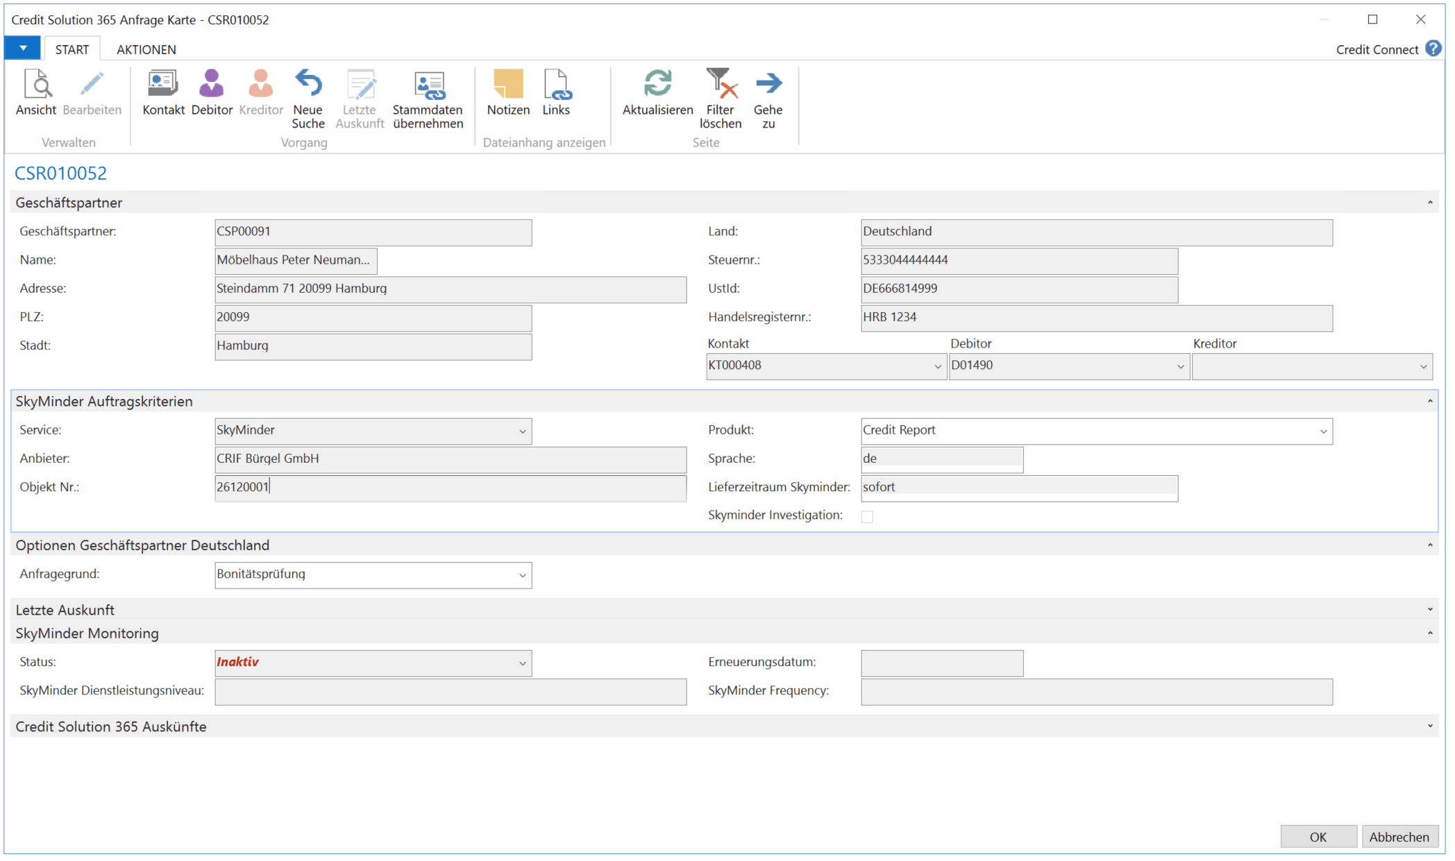Open the Anfragegrund Bonitätsprüfung dropdown
Screen dimensions: 1455x861
pyautogui.click(x=522, y=575)
